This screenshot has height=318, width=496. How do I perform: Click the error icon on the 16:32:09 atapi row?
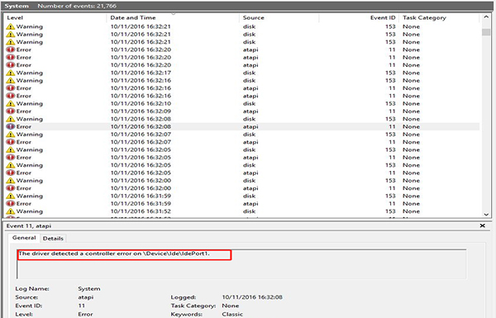coord(11,111)
